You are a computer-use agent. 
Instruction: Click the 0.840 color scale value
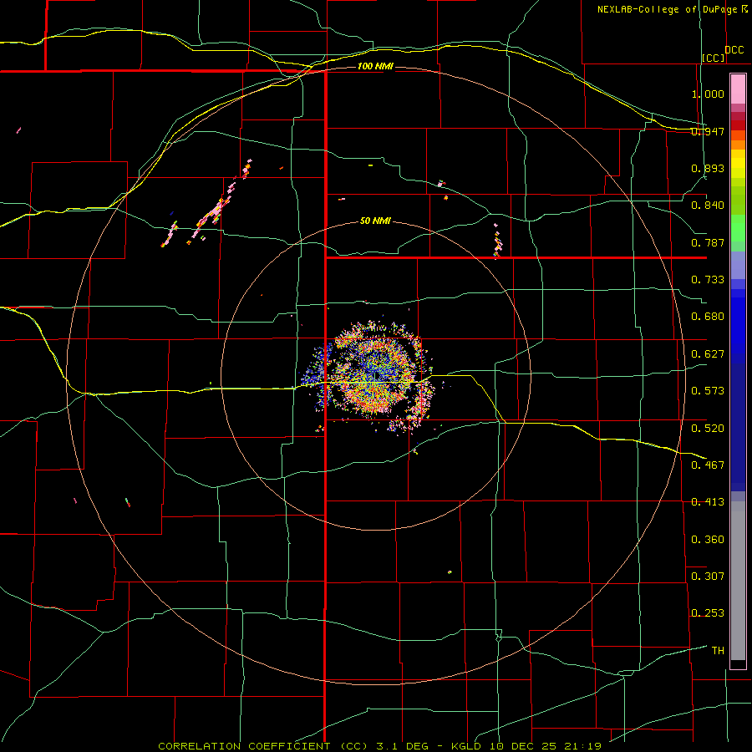tap(708, 206)
